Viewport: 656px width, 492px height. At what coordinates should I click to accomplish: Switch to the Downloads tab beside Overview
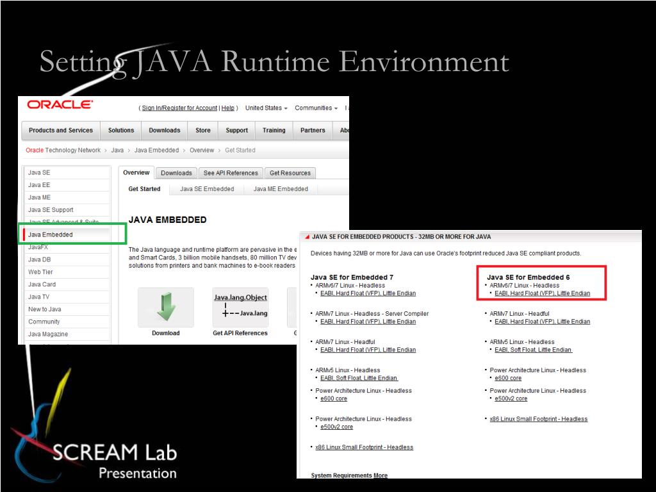[176, 173]
